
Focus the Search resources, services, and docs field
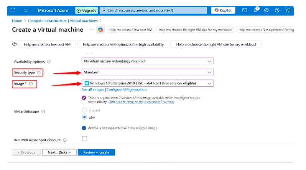pyautogui.click(x=153, y=10)
